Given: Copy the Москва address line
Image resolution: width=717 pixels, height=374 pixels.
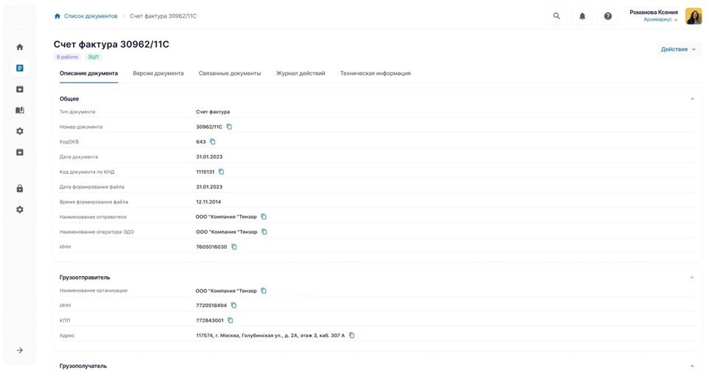Looking at the screenshot, I should [352, 336].
